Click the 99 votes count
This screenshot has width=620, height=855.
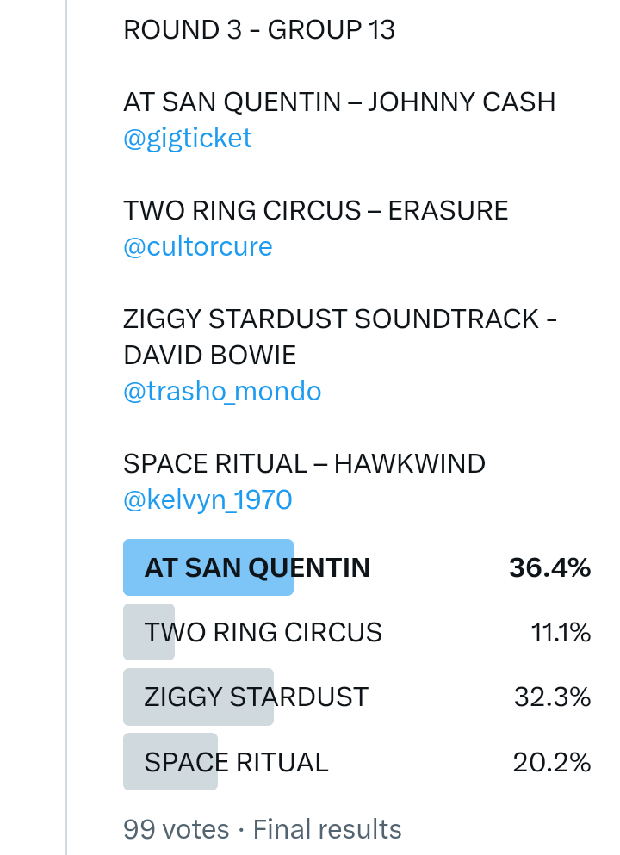coord(177,829)
